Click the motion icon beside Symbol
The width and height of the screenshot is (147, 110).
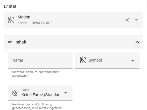(x=83, y=60)
